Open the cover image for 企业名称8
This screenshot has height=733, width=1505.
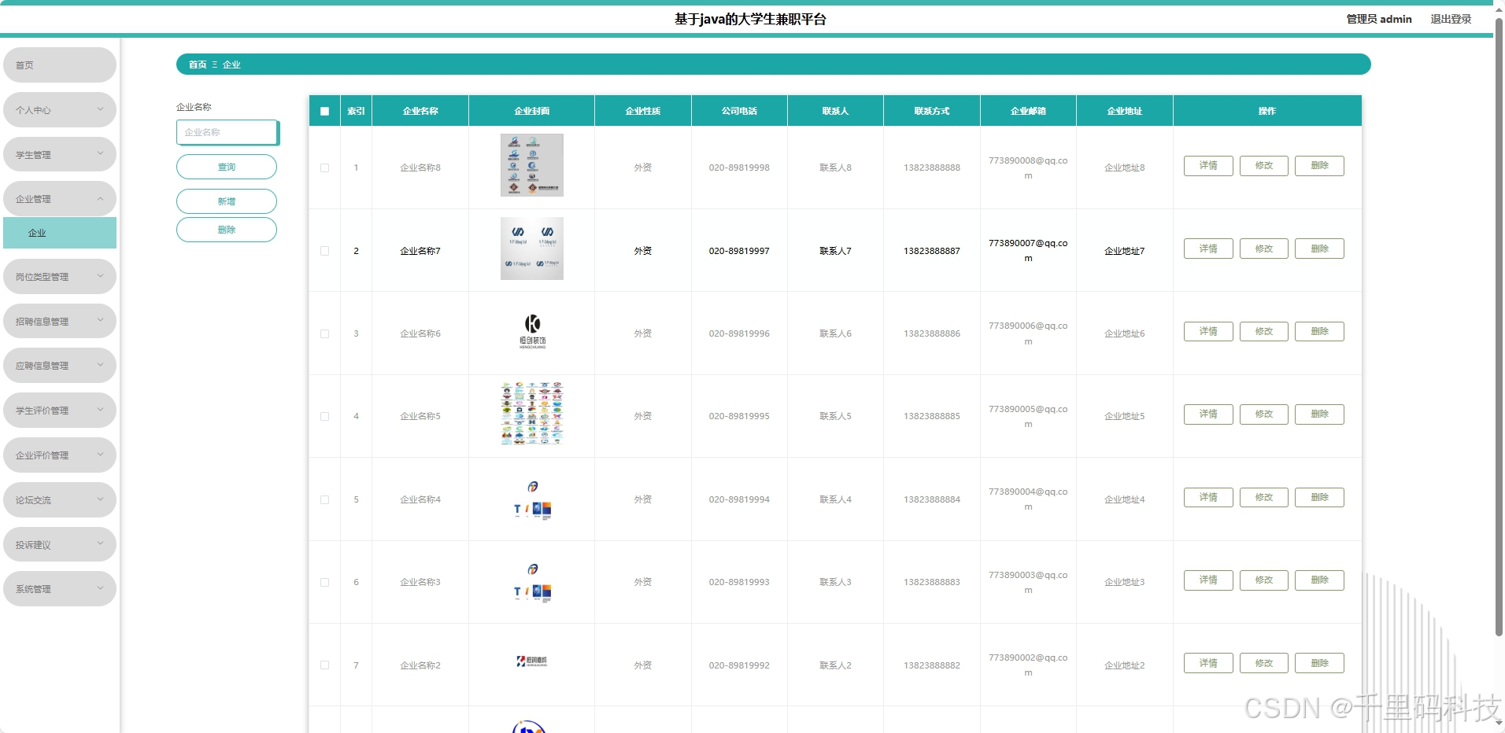[x=531, y=165]
